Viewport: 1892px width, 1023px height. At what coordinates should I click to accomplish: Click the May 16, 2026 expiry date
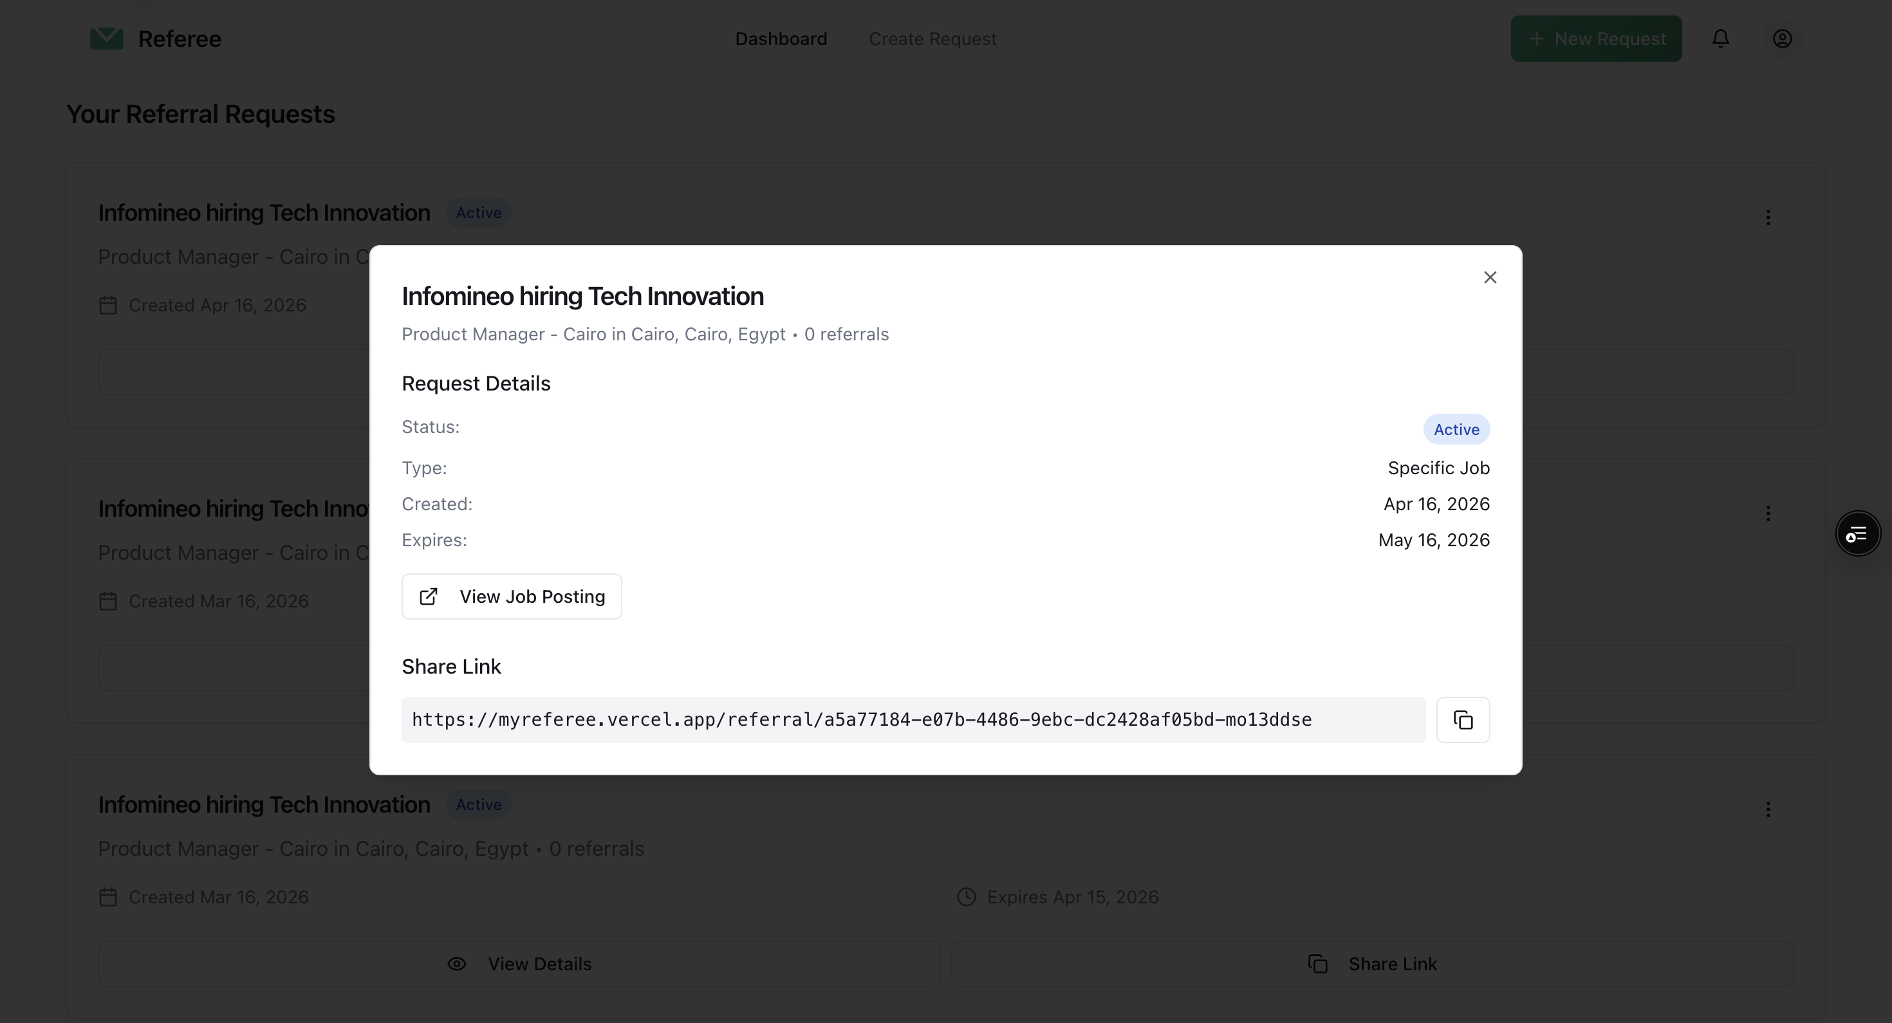1434,540
